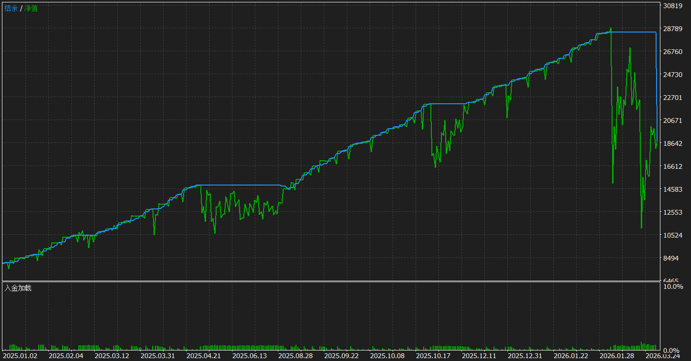This screenshot has width=691, height=361.
Task: Click the 20671 axis value
Action: pos(673,120)
